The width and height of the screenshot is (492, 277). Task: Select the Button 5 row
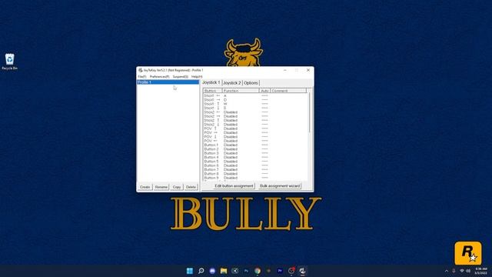click(255, 161)
